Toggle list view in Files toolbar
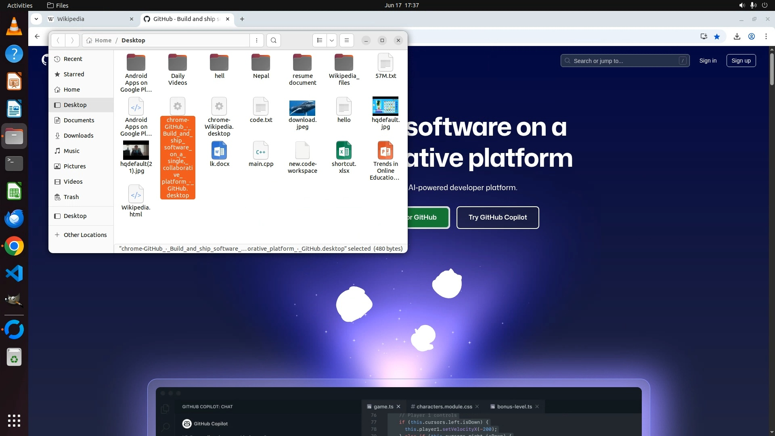Viewport: 775px width, 436px height. [319, 40]
